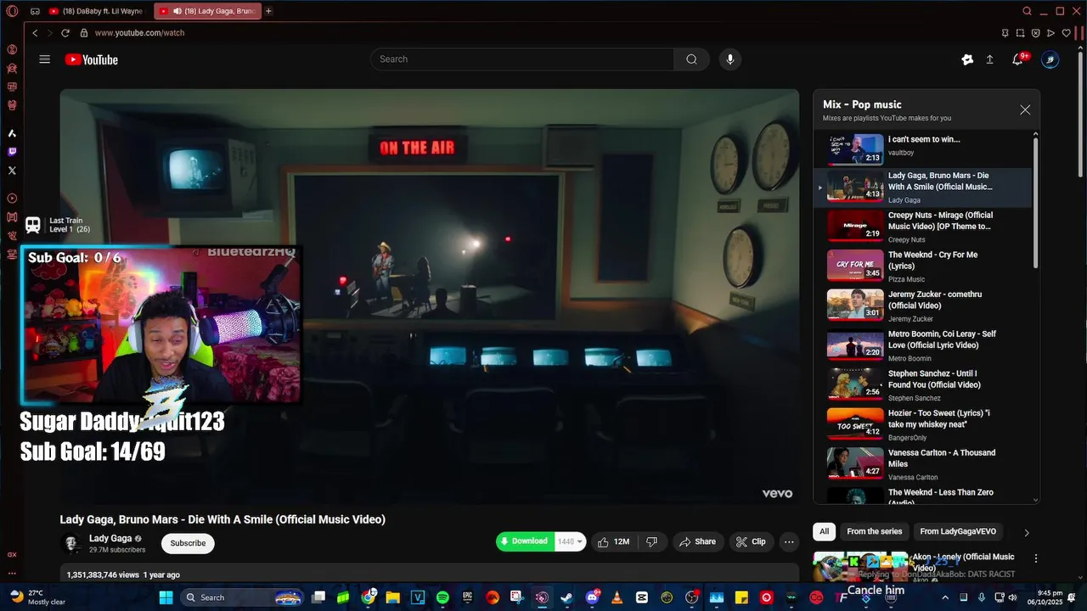Close the Mix - Pop music playlist

click(1025, 110)
